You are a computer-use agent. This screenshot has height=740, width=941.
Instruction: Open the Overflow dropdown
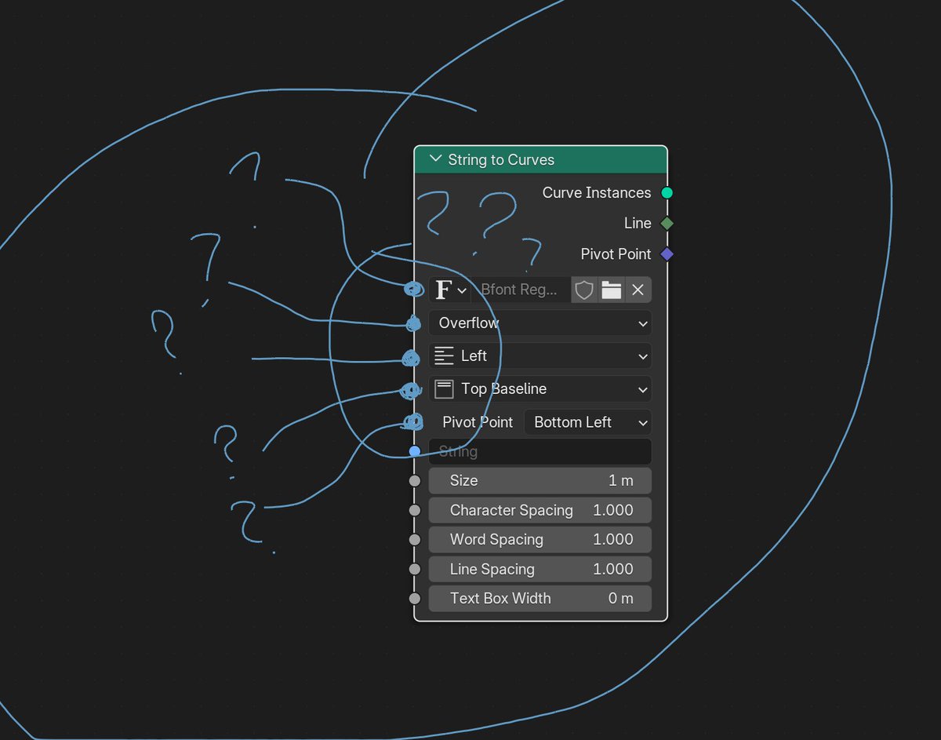pos(540,323)
